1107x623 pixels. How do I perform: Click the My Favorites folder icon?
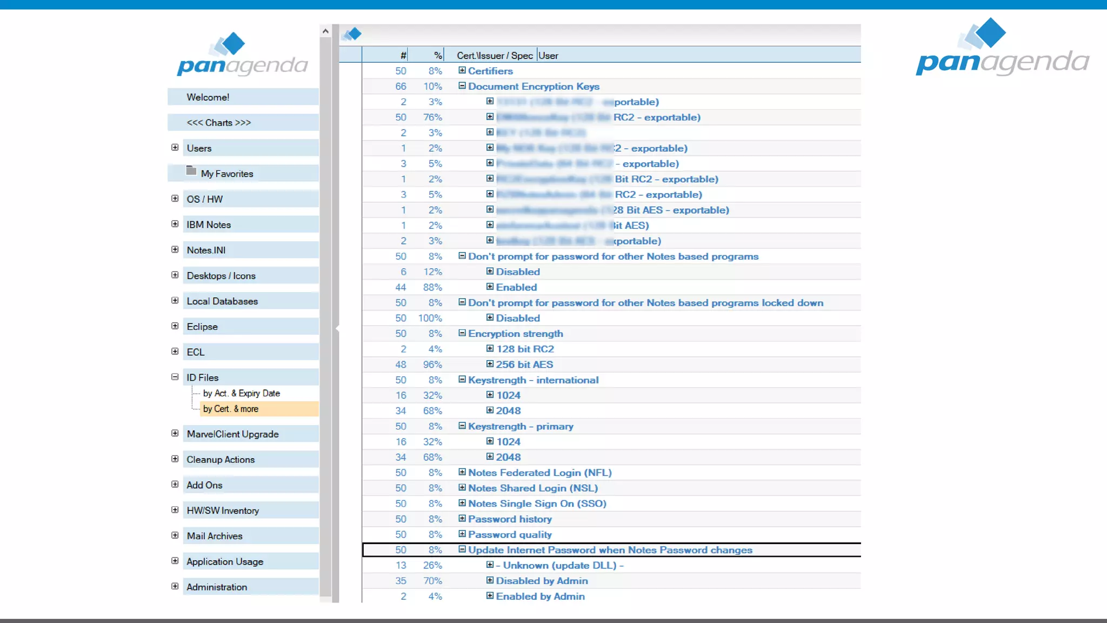tap(191, 171)
